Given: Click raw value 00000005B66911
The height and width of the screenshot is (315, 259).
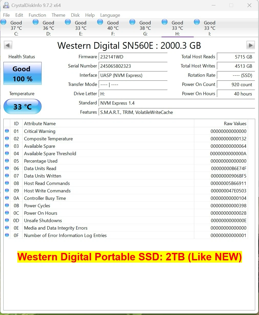Looking at the screenshot, I should tap(229, 183).
